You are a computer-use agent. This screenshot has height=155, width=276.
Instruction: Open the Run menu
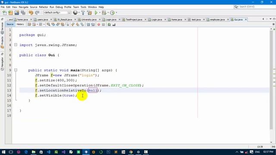(x=52, y=7)
